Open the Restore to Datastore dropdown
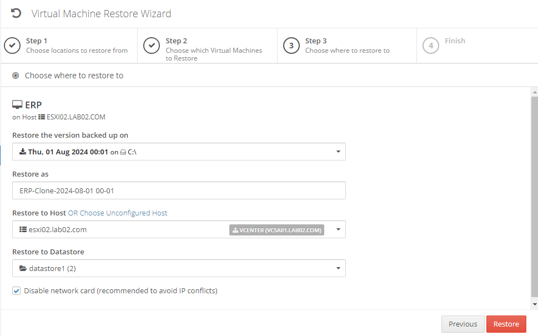 point(179,268)
